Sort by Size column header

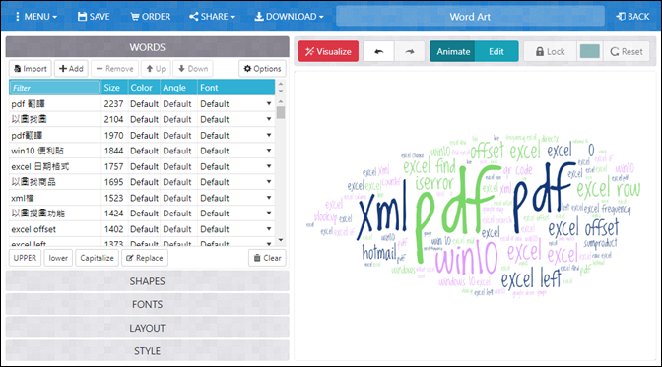point(114,88)
